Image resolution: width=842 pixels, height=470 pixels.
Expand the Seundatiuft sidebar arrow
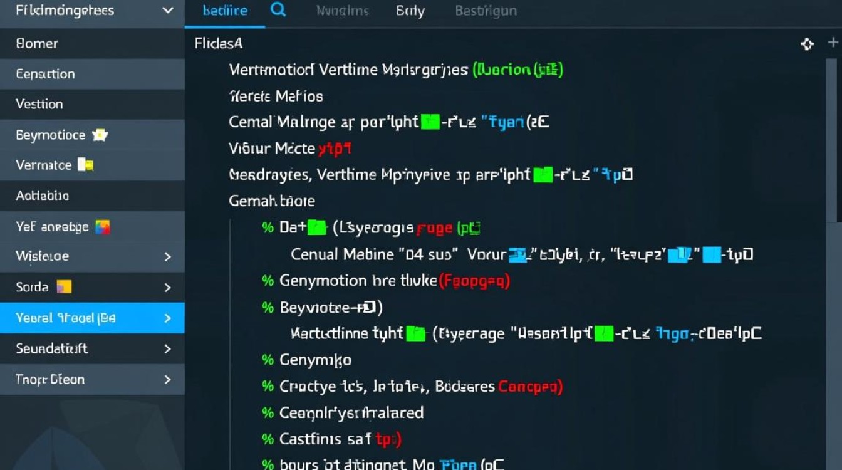pyautogui.click(x=167, y=348)
